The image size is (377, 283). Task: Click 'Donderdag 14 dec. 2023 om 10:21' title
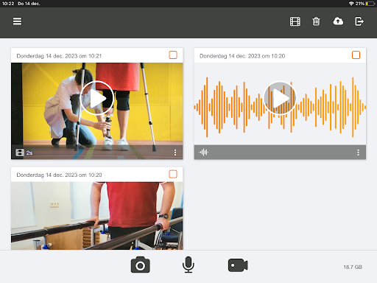point(59,56)
